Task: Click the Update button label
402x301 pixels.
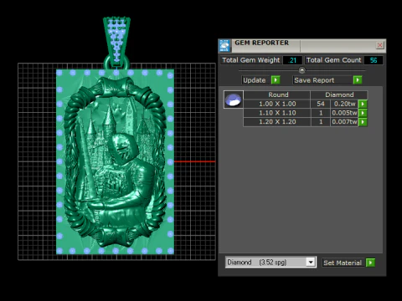Action: 255,80
